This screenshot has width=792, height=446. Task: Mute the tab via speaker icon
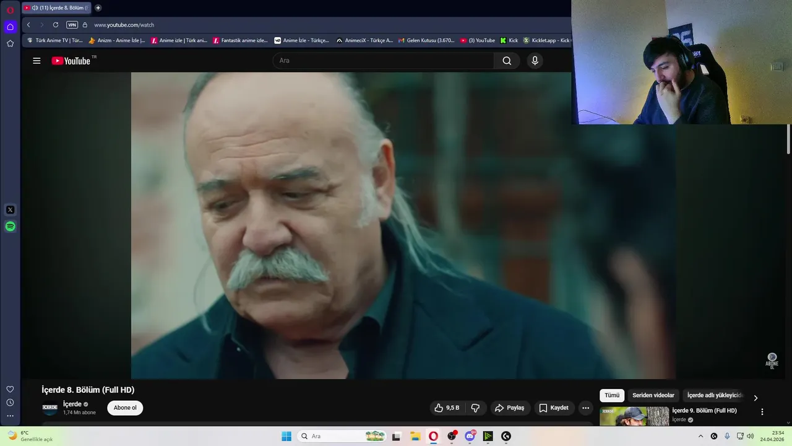(x=35, y=8)
